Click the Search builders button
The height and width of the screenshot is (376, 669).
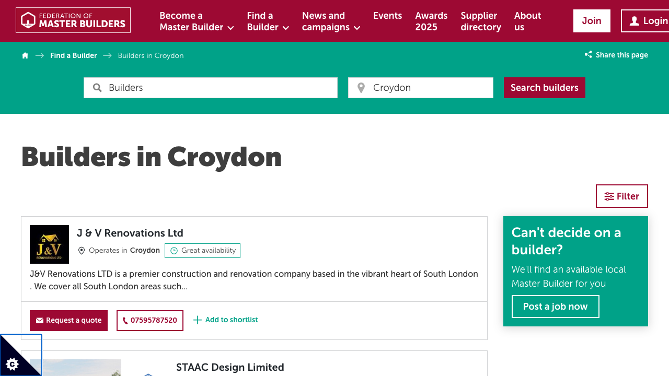(x=544, y=87)
